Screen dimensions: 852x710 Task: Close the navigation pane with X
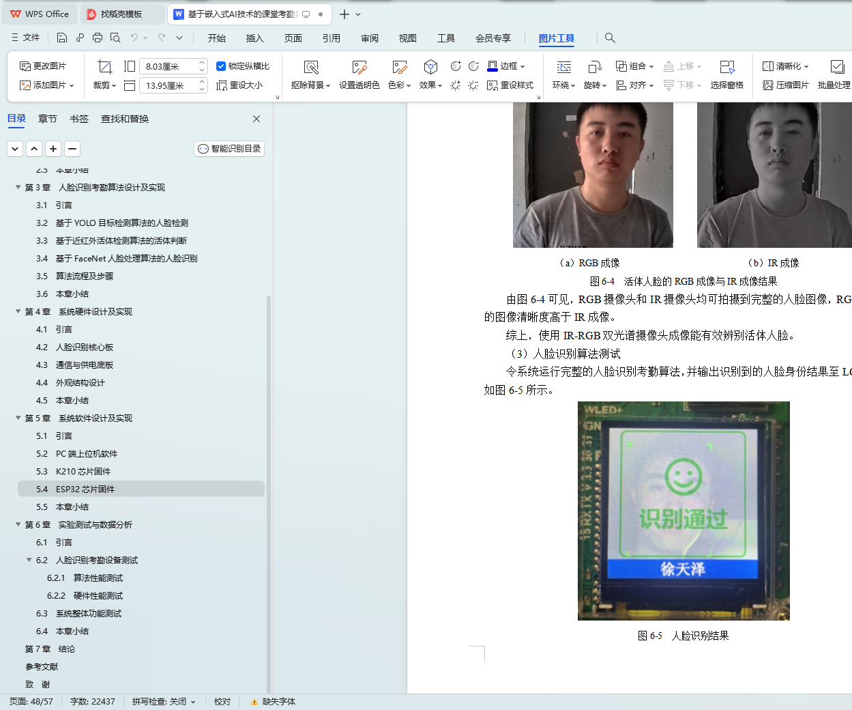[x=256, y=119]
